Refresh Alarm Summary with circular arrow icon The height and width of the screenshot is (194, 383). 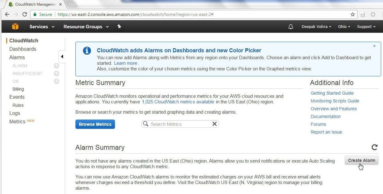[375, 147]
